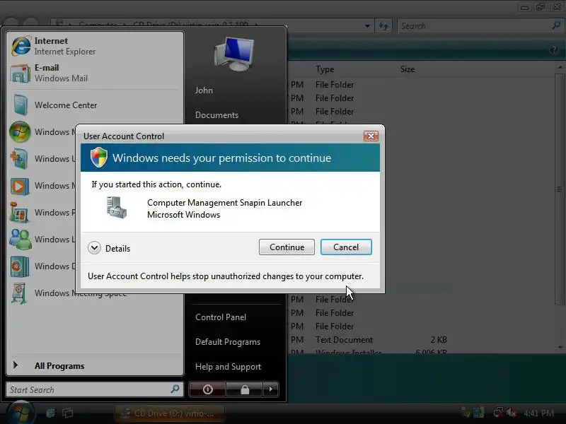Click the Windows Media Center orb icon
The image size is (566, 424).
[x=20, y=131]
